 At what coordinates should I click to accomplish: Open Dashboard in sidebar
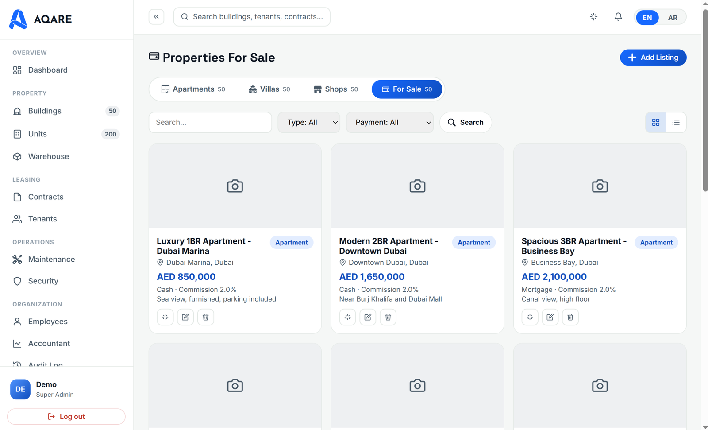tap(66, 70)
